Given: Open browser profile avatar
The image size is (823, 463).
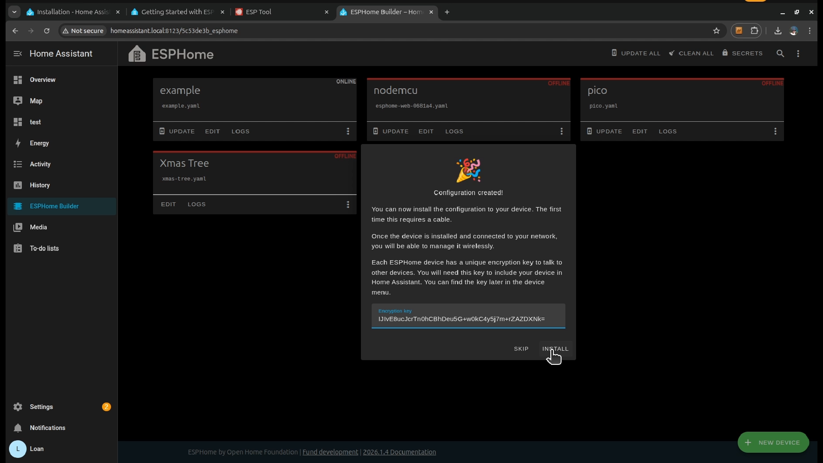Looking at the screenshot, I should (x=794, y=31).
